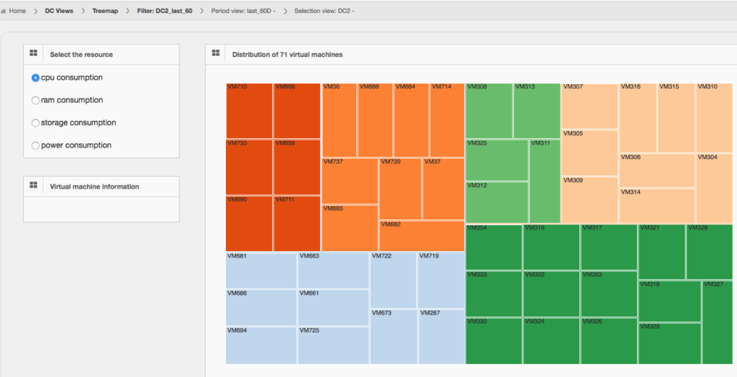Click grid icon beside Distribution of 71 virtual machines
737x377 pixels.
pyautogui.click(x=216, y=53)
